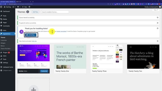Image resolution: width=162 pixels, height=91 pixels.
Task: Open Tools in the sidebar
Action: [5, 59]
